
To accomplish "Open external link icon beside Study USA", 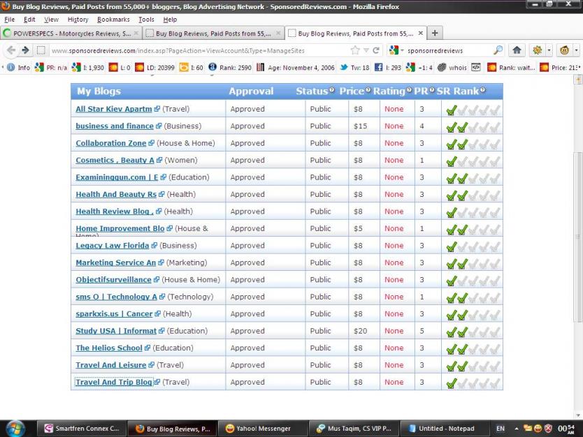I will 161,331.
